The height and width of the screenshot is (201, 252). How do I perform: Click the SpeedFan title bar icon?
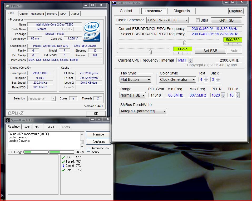pyautogui.click(x=8, y=120)
